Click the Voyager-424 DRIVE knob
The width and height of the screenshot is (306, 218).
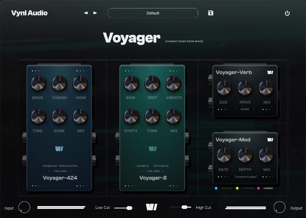tap(39, 83)
